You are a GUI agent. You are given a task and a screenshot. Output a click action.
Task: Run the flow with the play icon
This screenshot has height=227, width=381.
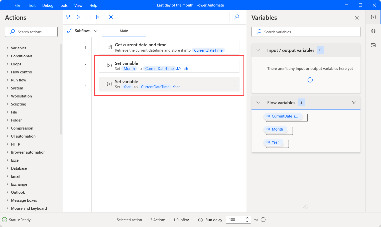(x=78, y=17)
